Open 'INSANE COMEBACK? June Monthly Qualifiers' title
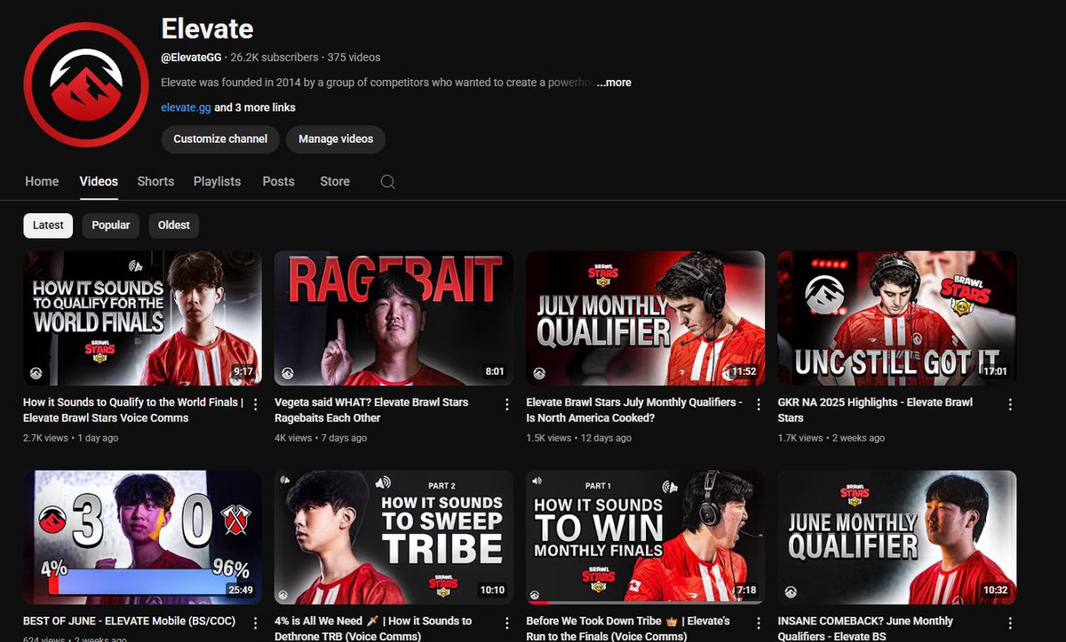The image size is (1066, 642). point(865,629)
